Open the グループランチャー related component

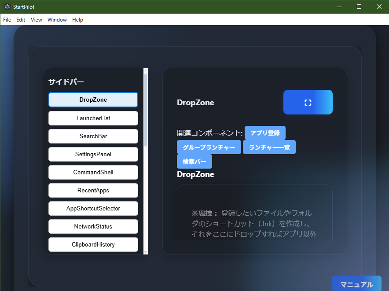point(209,147)
